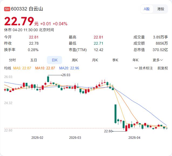
Task: Click the green candlestick at the 26.03 peak
Action: point(48,79)
